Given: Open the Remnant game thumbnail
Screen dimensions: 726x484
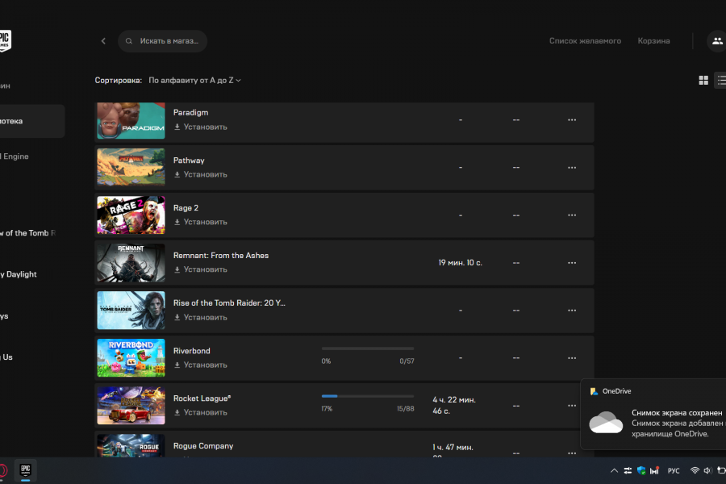Looking at the screenshot, I should click(x=131, y=263).
